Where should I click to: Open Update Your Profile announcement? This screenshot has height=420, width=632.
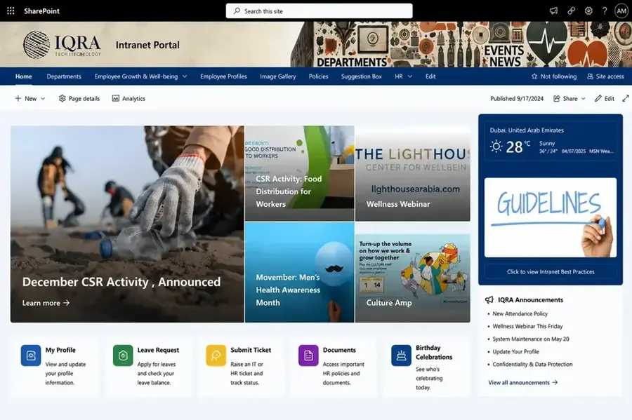pyautogui.click(x=515, y=351)
